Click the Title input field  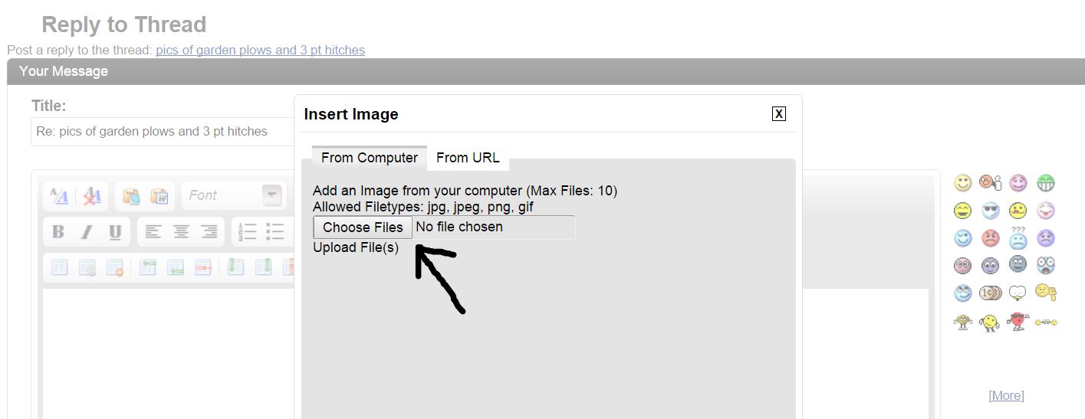(163, 131)
